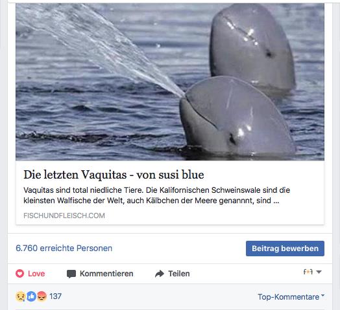Open the vaquita whales preview image

click(x=170, y=82)
